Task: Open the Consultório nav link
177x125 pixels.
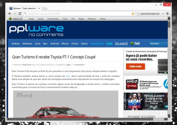Action: pyautogui.click(x=97, y=44)
